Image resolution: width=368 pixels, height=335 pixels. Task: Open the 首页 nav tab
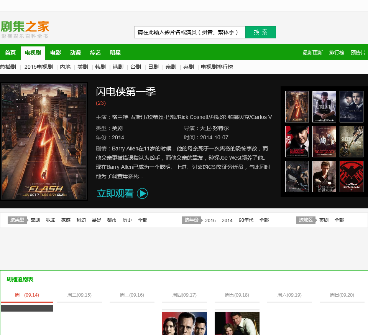click(x=10, y=53)
